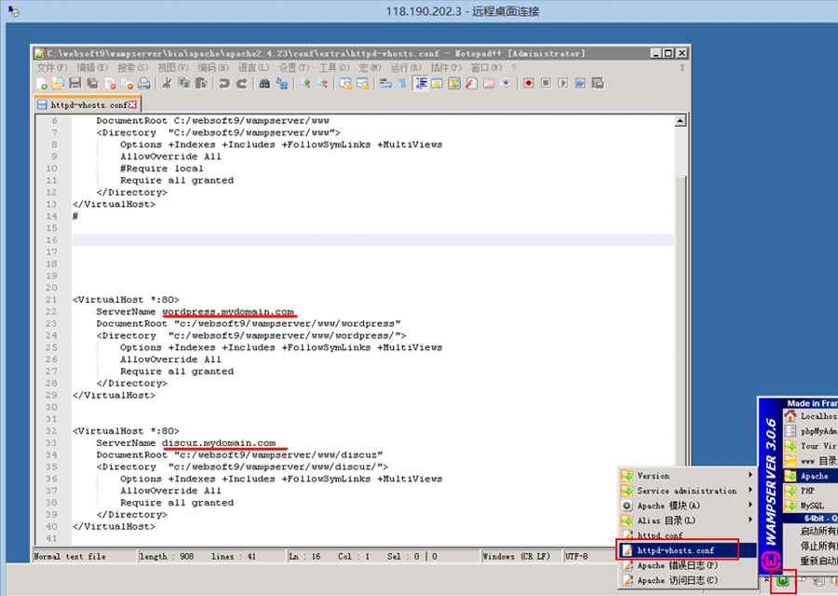Click the Open file toolbar icon
838x596 pixels.
[x=58, y=84]
